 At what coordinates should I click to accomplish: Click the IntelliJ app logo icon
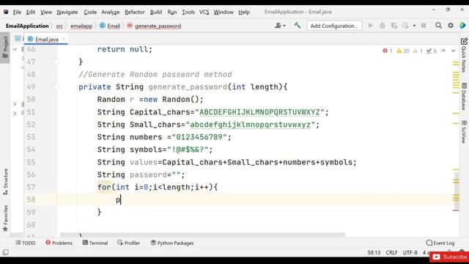[6, 12]
